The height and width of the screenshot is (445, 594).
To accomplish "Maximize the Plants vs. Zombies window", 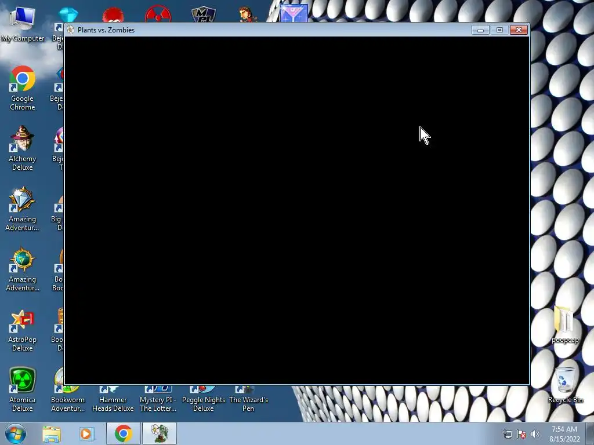I will coord(499,30).
